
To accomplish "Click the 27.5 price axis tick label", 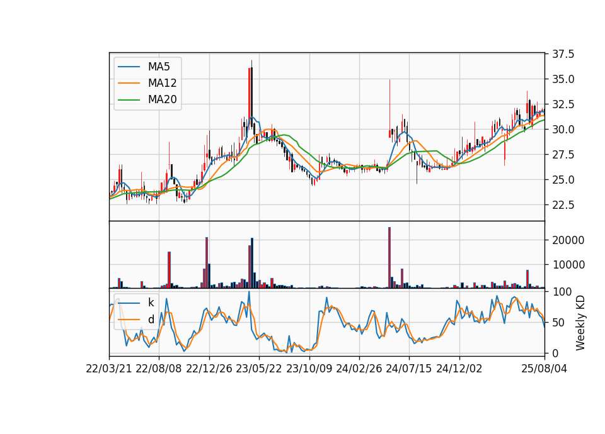I will [x=563, y=155].
